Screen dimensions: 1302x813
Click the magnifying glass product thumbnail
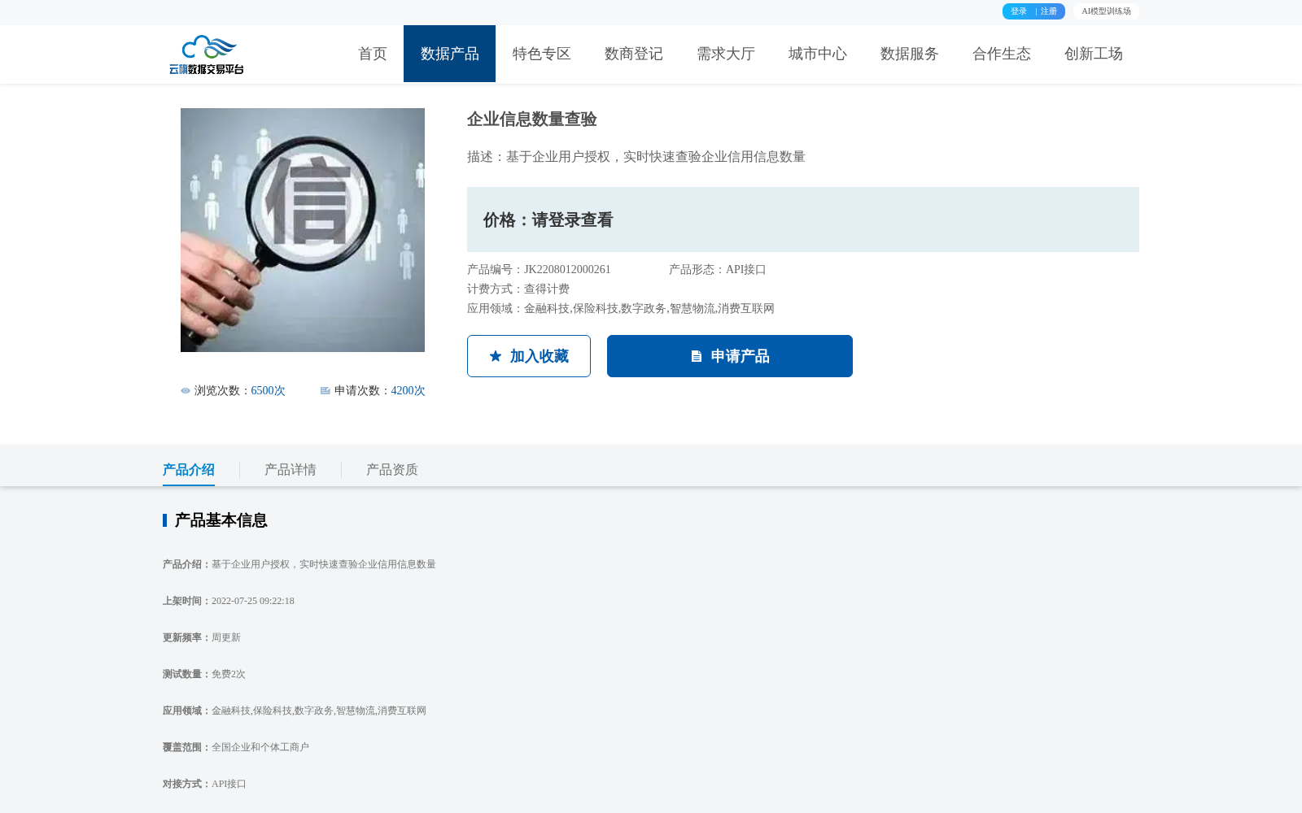coord(303,230)
